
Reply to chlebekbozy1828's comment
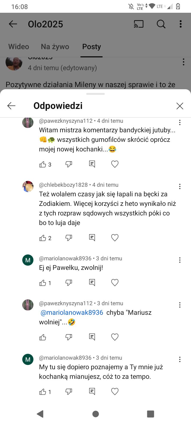pyautogui.click(x=92, y=237)
